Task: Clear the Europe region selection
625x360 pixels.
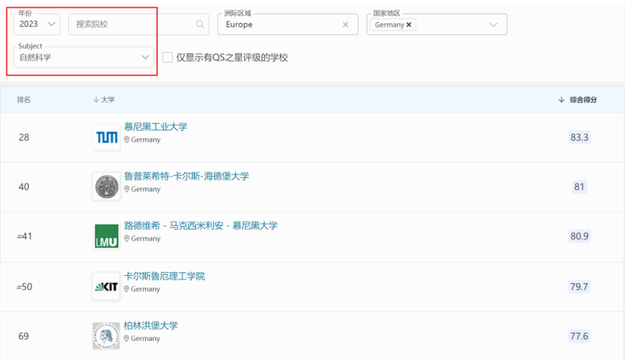Action: pyautogui.click(x=345, y=25)
